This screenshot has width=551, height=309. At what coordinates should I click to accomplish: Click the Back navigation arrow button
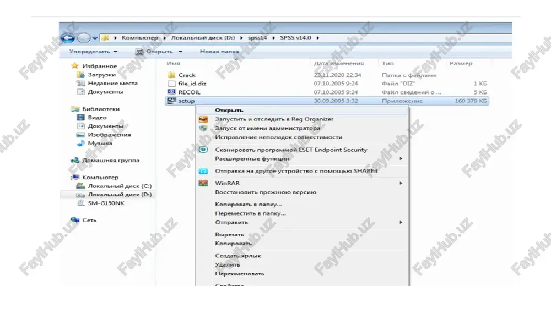click(68, 37)
